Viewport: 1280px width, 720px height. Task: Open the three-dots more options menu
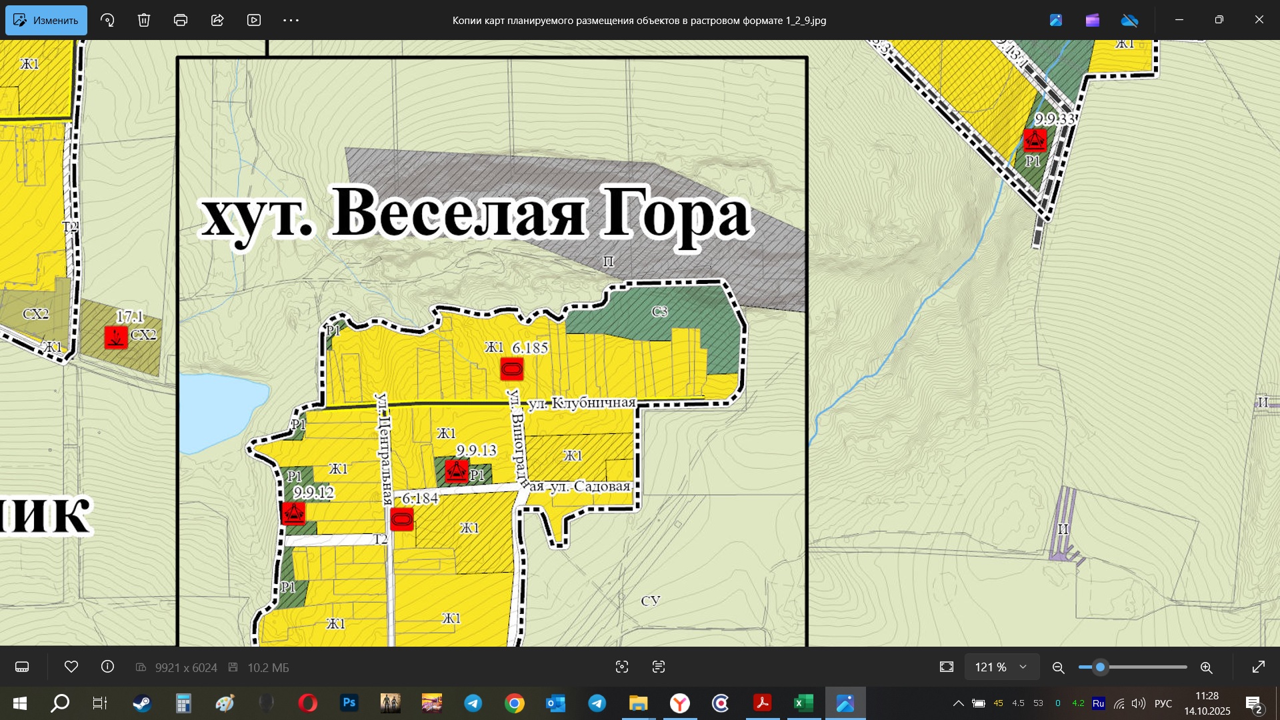click(x=291, y=20)
